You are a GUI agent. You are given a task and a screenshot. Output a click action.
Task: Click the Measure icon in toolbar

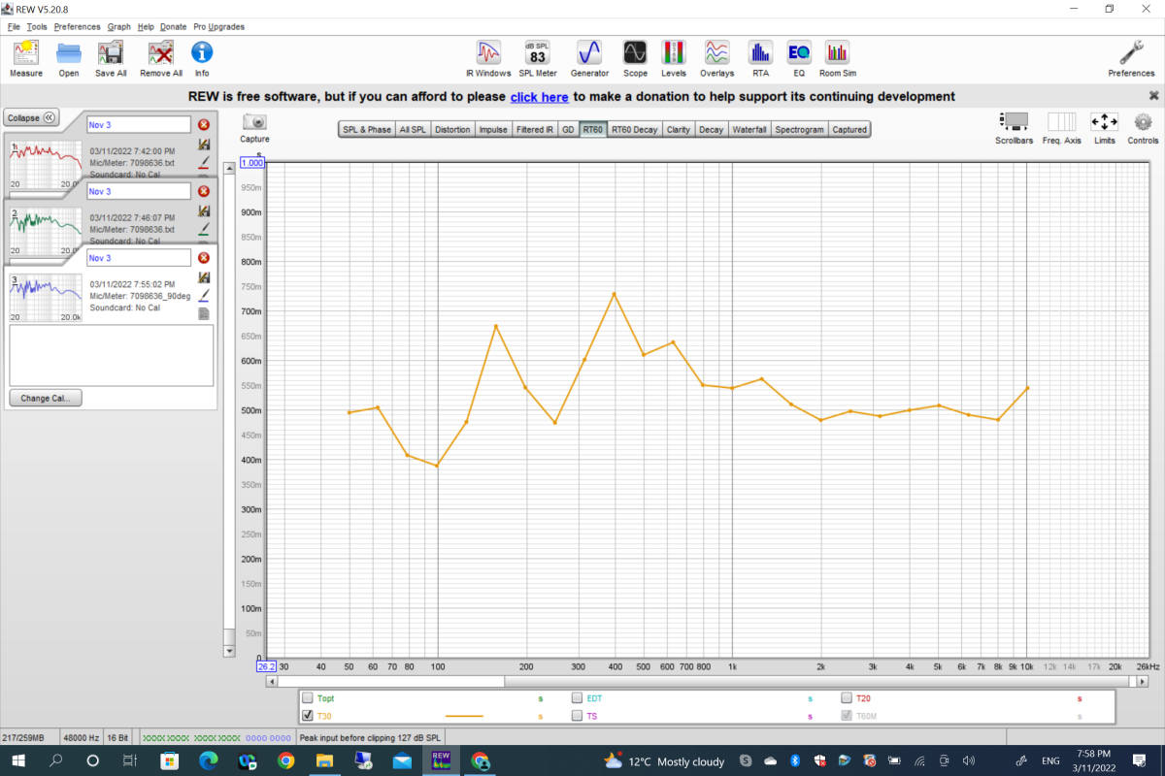click(x=26, y=57)
